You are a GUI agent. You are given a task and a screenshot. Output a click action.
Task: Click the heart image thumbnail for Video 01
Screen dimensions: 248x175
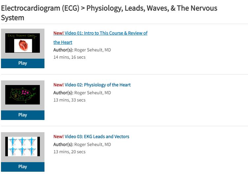pyautogui.click(x=23, y=43)
